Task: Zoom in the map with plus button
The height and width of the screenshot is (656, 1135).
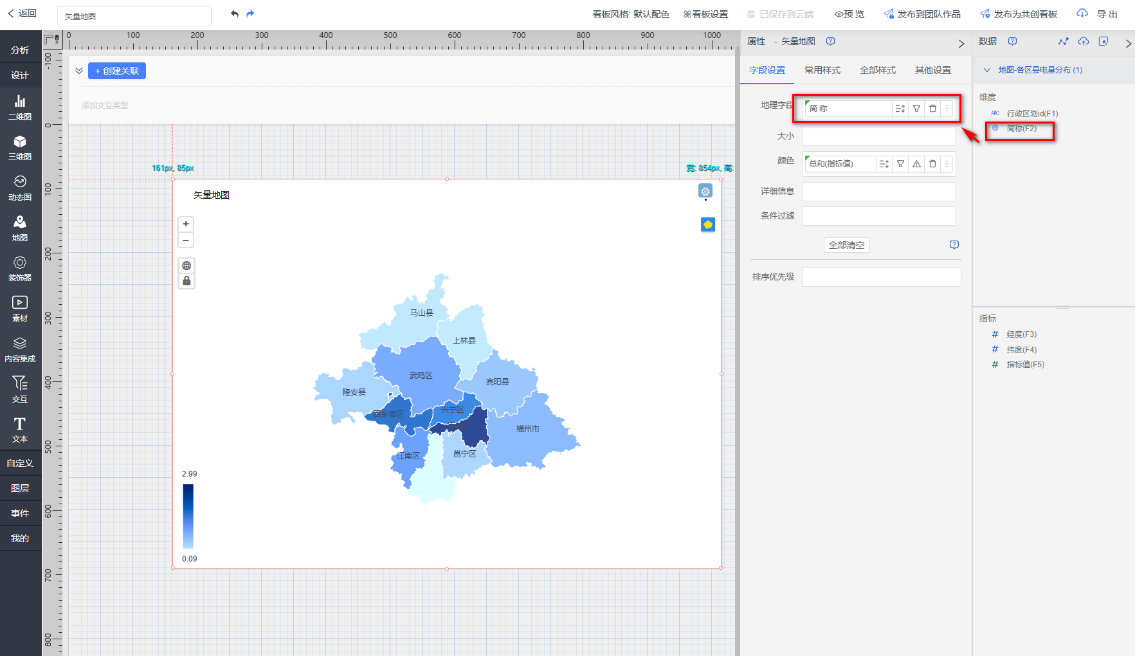Action: [x=186, y=224]
